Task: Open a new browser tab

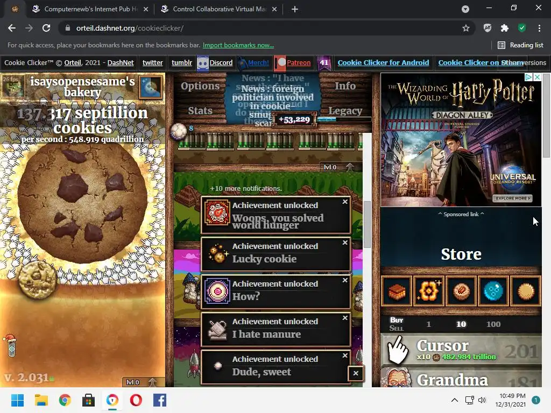Action: (295, 9)
